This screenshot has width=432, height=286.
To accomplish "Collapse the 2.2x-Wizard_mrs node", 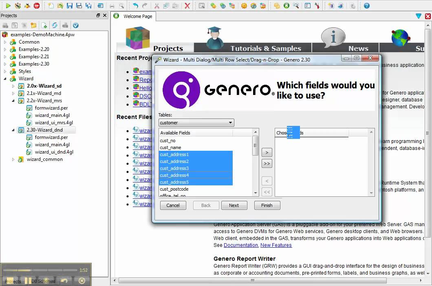I will (13, 101).
